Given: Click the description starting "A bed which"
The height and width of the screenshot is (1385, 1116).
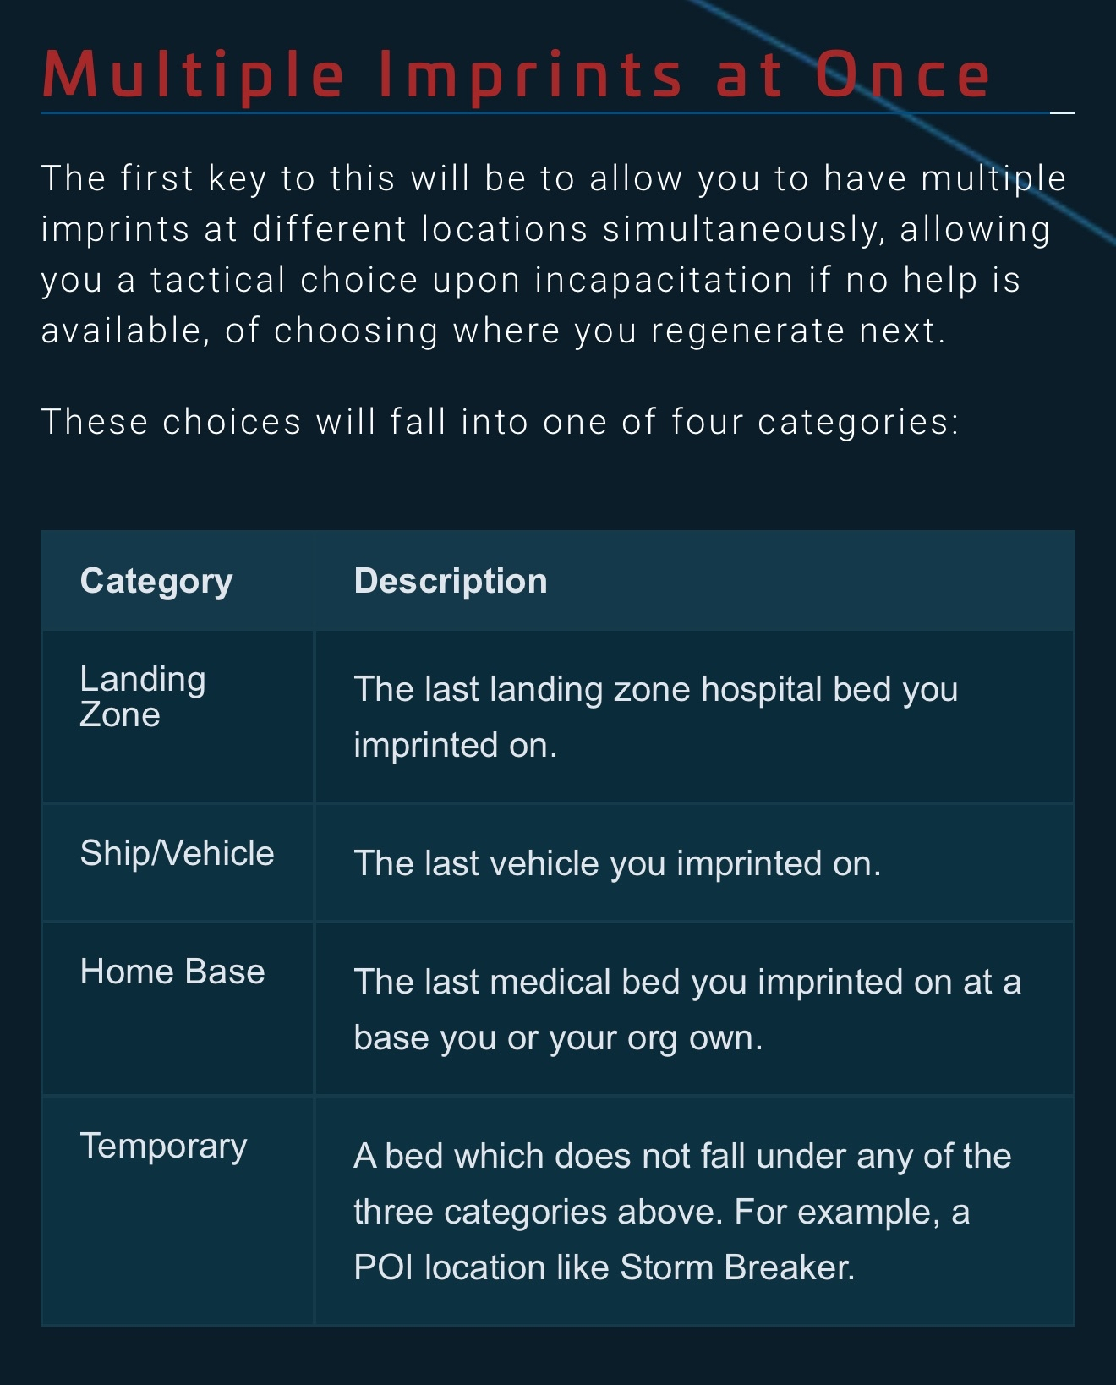Looking at the screenshot, I should [x=681, y=1212].
